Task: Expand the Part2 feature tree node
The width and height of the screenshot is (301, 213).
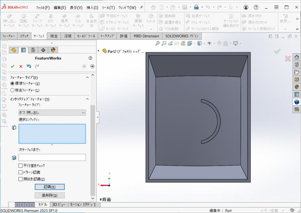Action: coord(99,51)
